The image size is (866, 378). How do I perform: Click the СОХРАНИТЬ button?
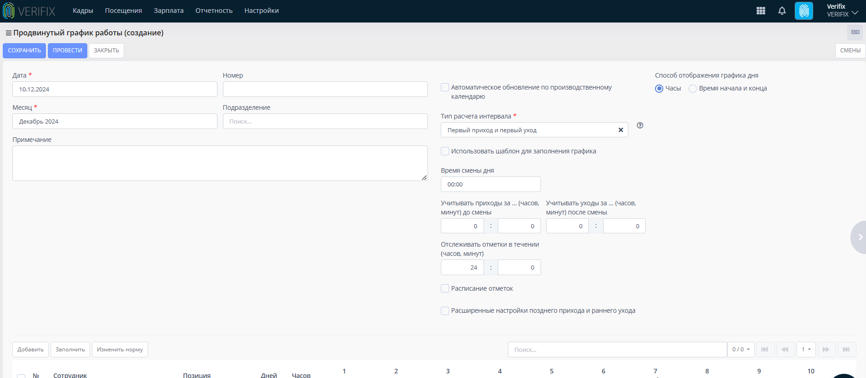pyautogui.click(x=24, y=51)
